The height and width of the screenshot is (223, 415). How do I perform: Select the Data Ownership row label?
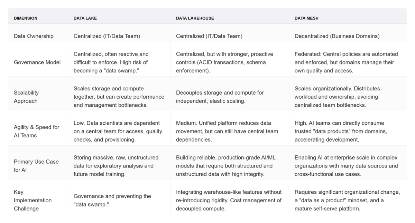[x=34, y=36]
